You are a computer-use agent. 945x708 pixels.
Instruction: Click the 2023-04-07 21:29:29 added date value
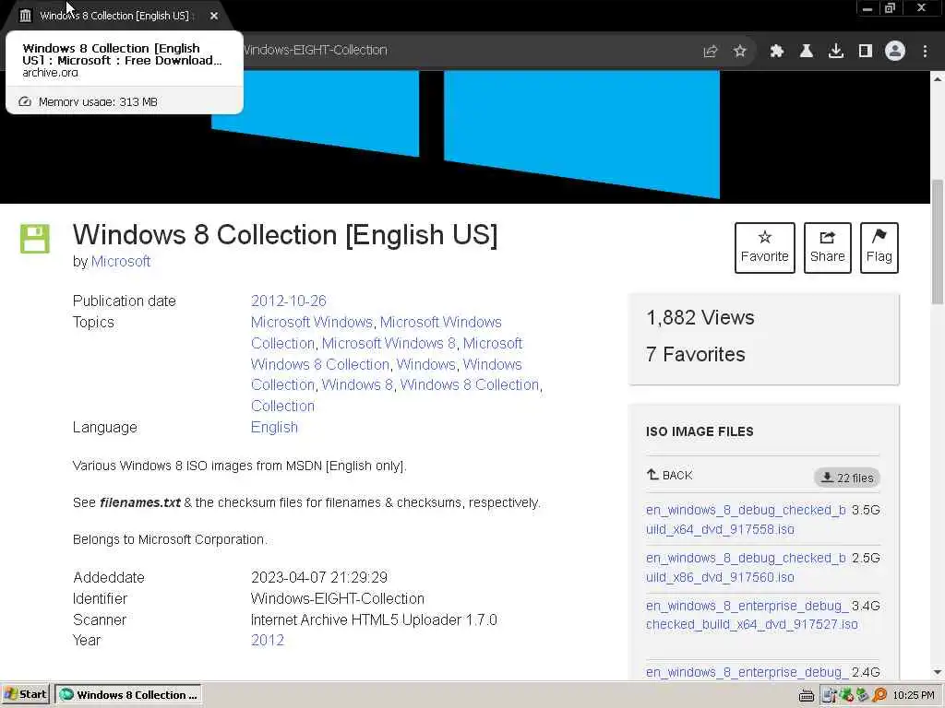point(318,577)
